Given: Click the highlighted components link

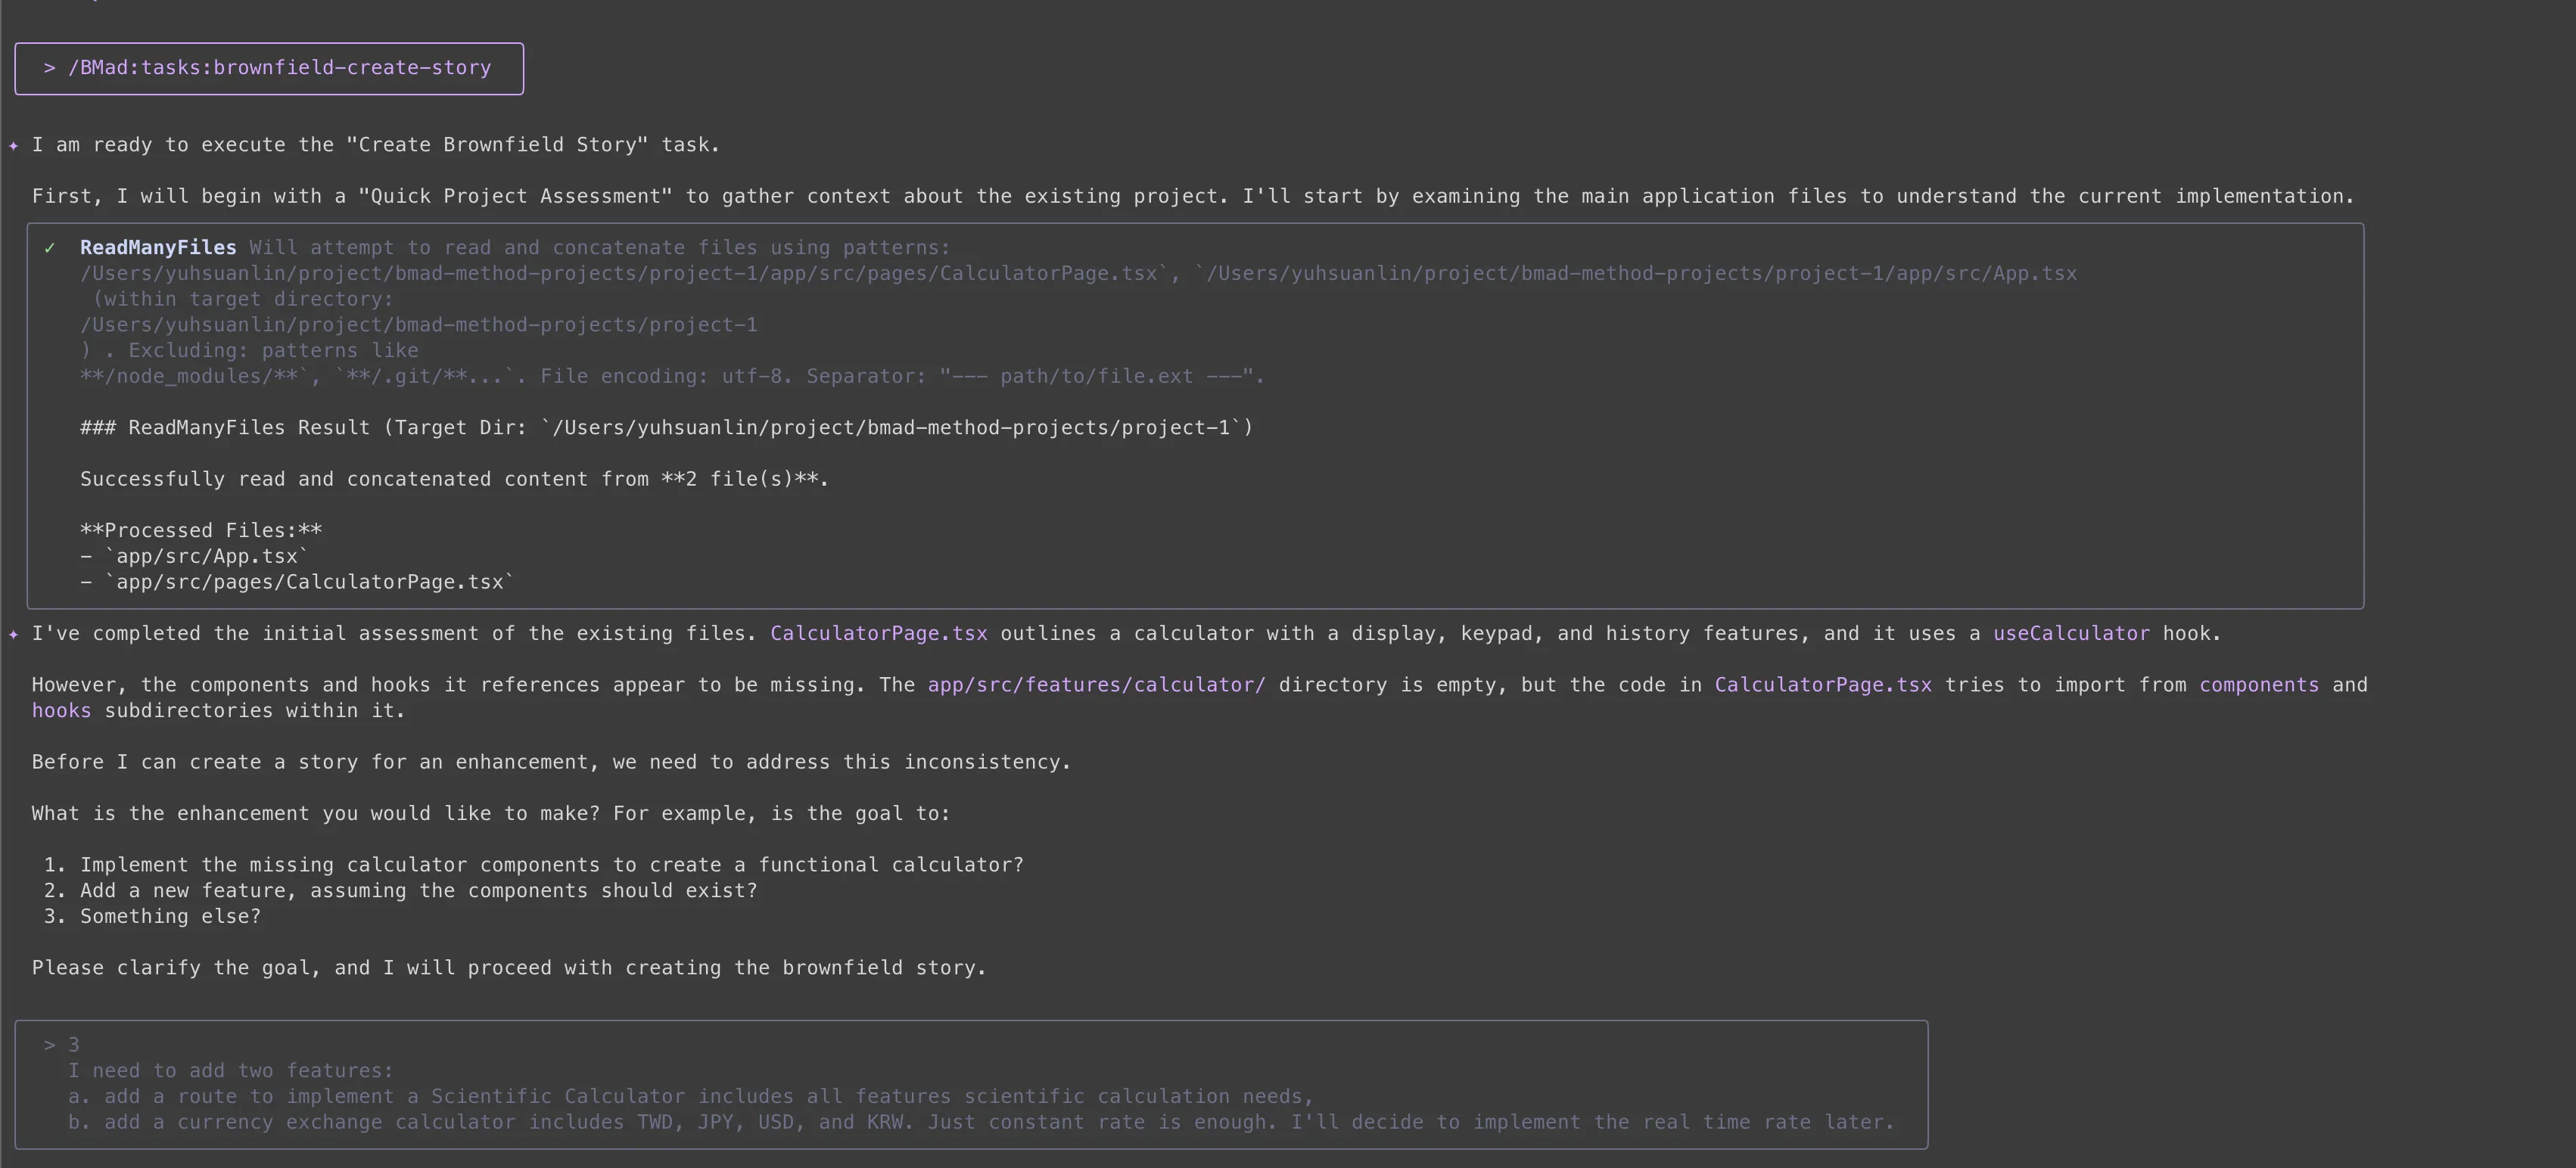Looking at the screenshot, I should 2258,685.
